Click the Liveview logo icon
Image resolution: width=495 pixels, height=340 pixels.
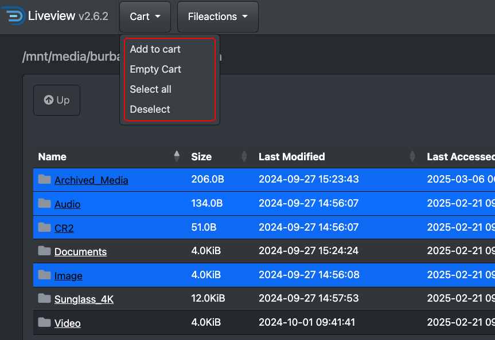coord(15,16)
